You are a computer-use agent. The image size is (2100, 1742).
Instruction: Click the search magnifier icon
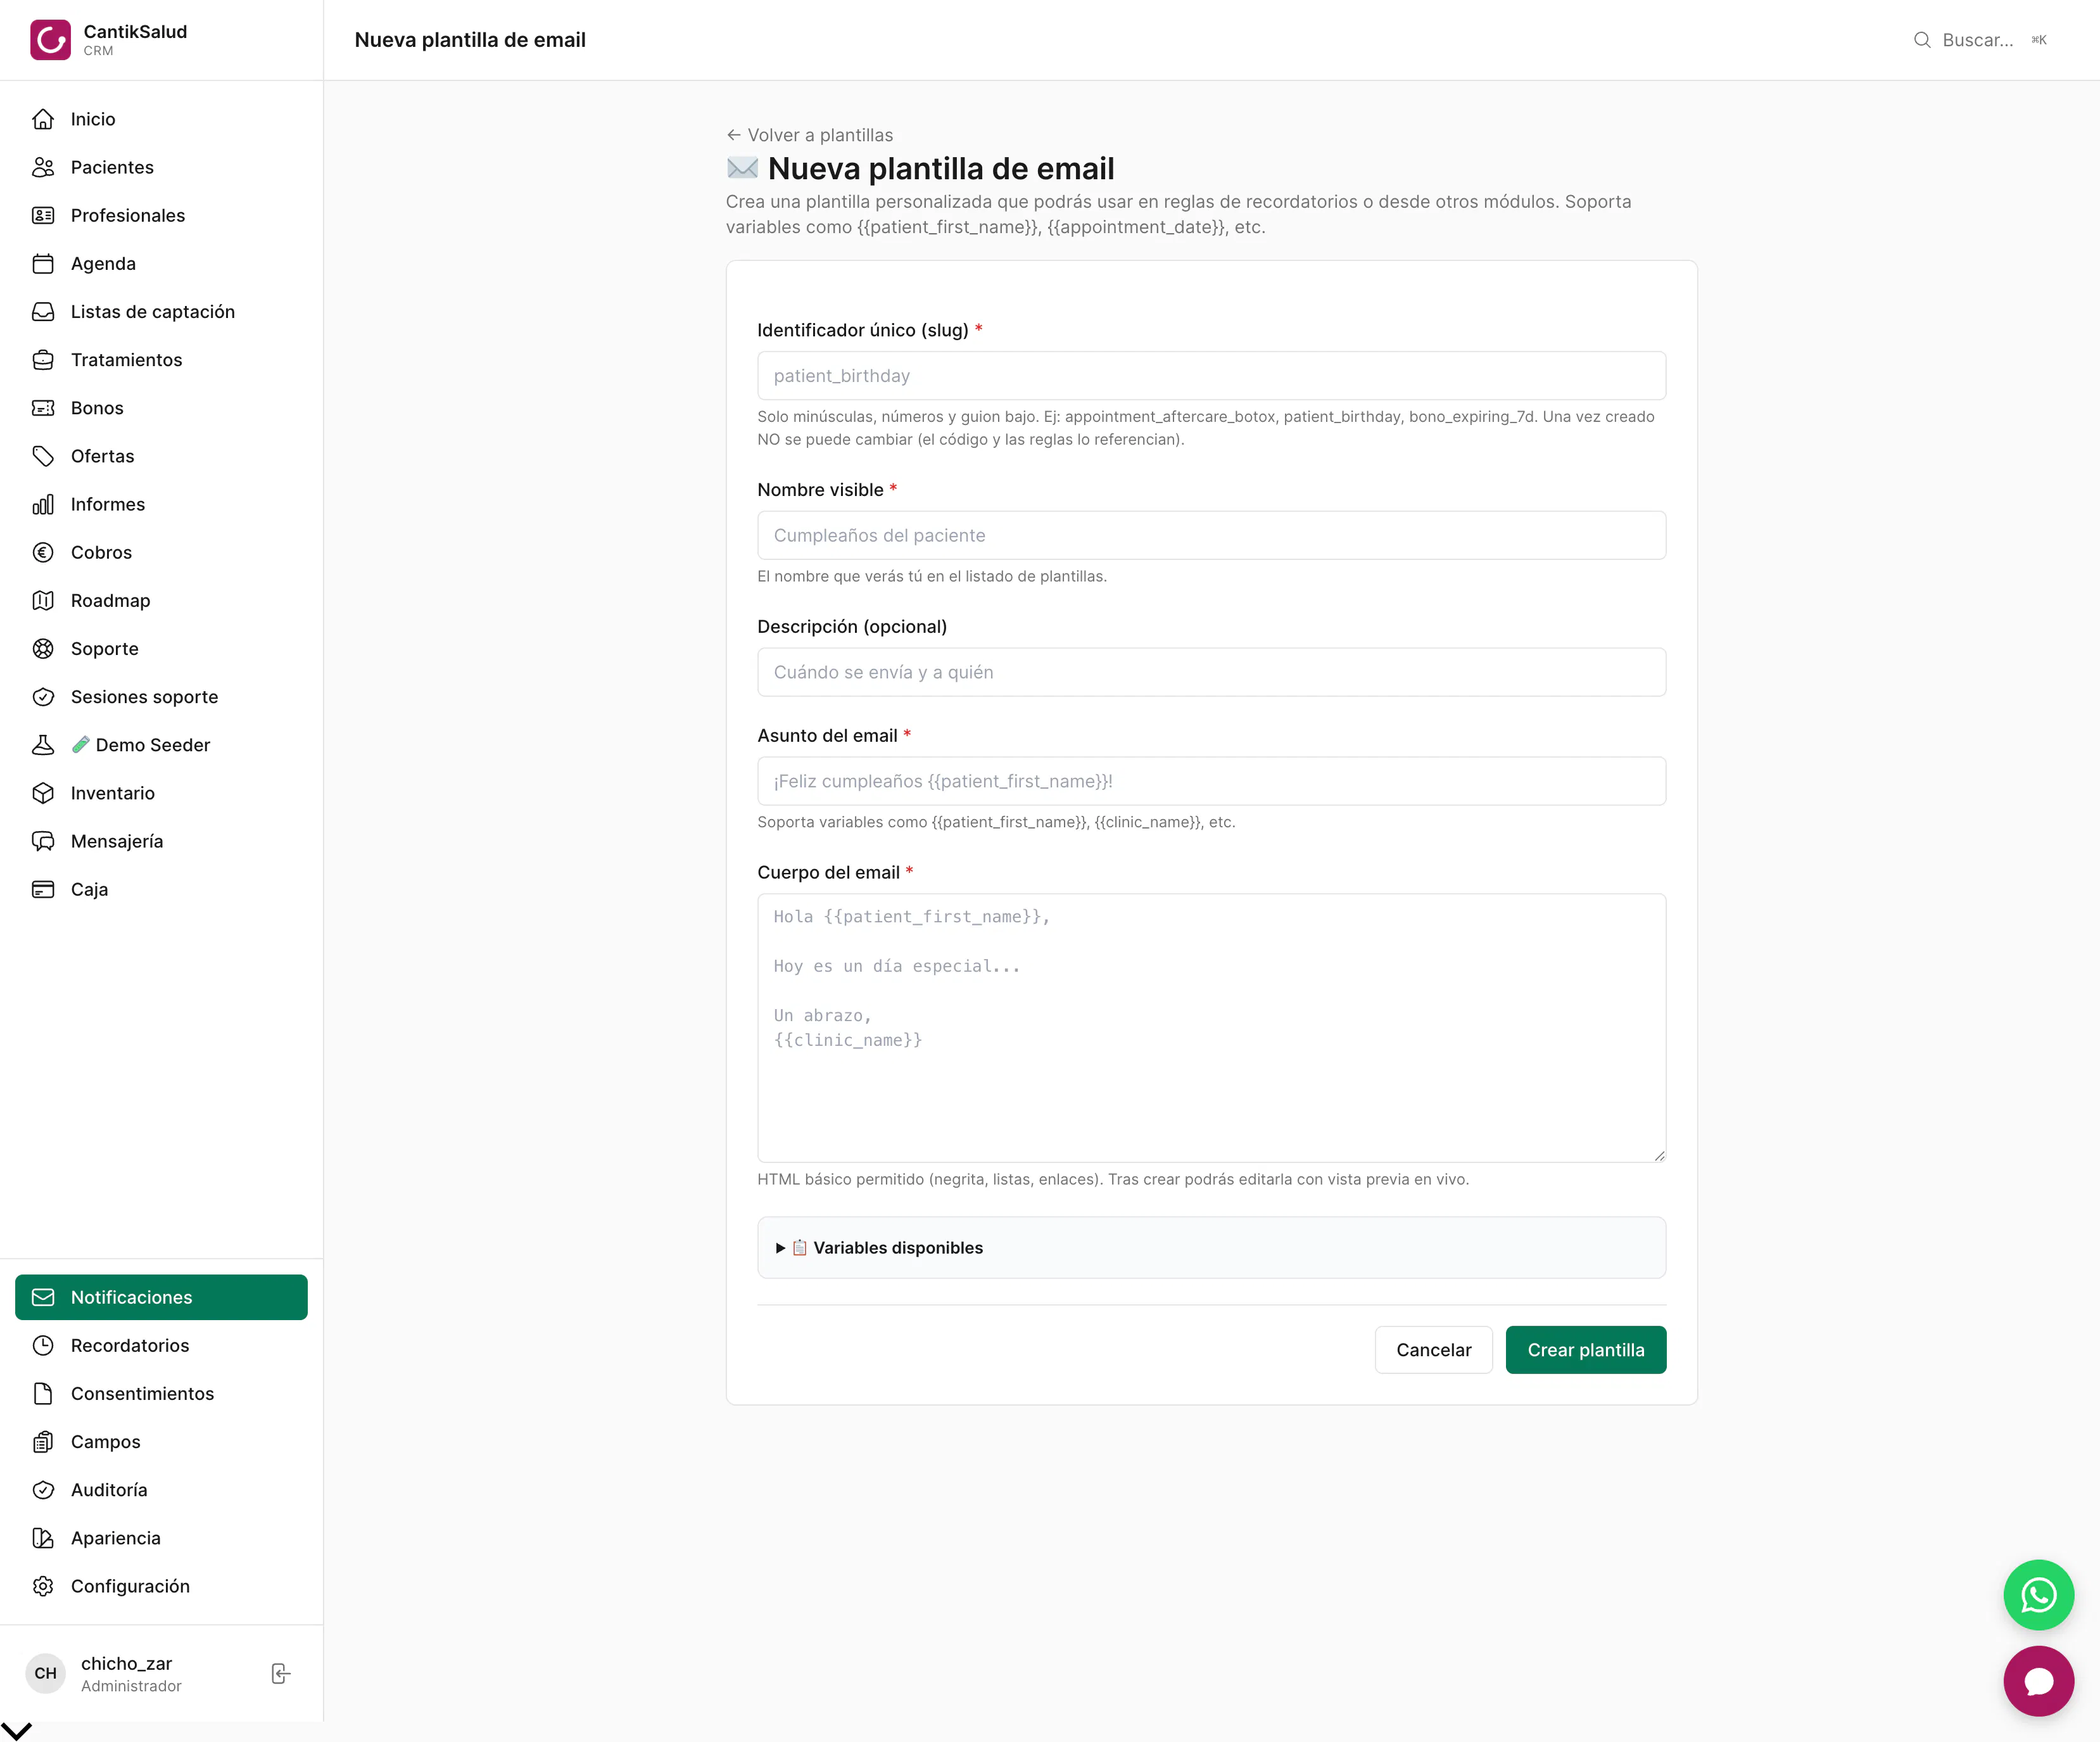tap(1922, 40)
